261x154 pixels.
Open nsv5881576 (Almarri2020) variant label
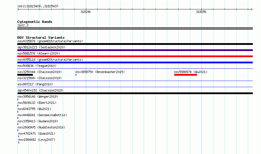pyautogui.click(x=39, y=53)
